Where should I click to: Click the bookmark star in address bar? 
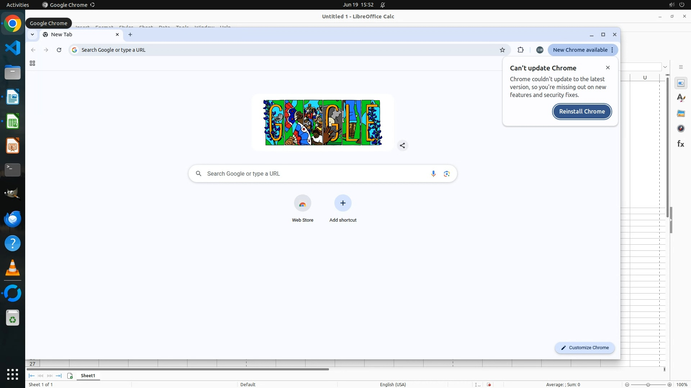pyautogui.click(x=502, y=50)
